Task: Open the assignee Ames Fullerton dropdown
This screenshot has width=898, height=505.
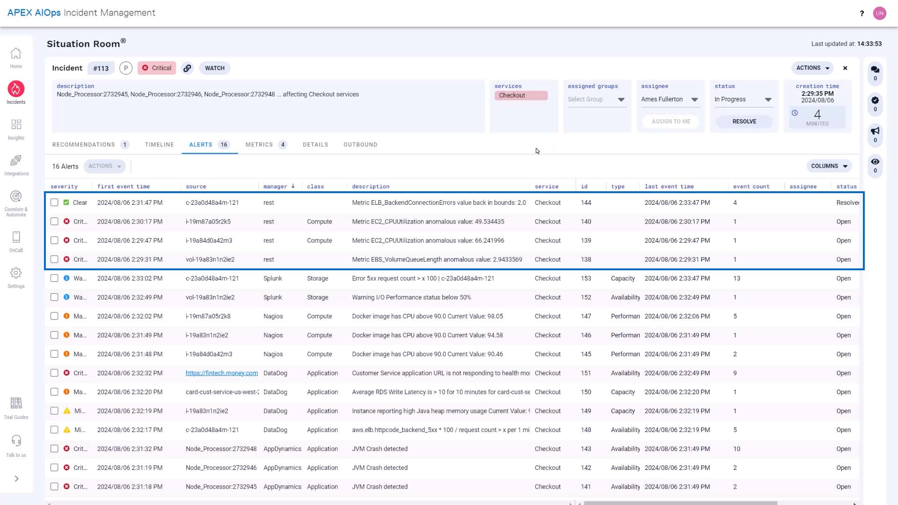Action: pos(670,99)
